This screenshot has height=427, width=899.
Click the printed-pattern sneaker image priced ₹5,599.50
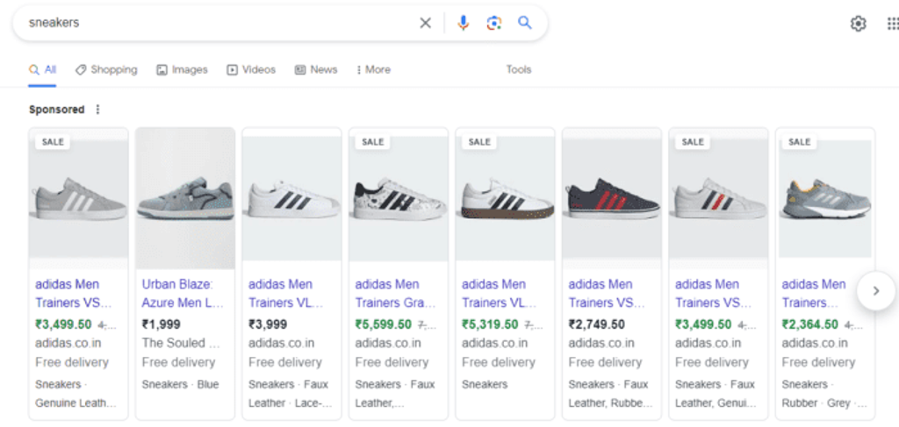(399, 198)
